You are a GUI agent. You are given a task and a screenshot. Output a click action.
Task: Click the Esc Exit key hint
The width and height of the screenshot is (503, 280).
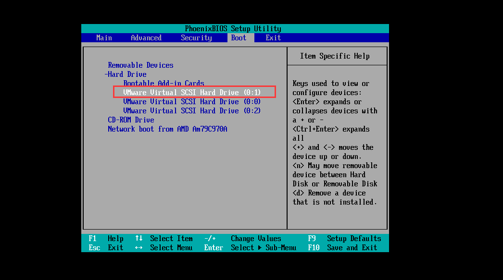click(106, 248)
